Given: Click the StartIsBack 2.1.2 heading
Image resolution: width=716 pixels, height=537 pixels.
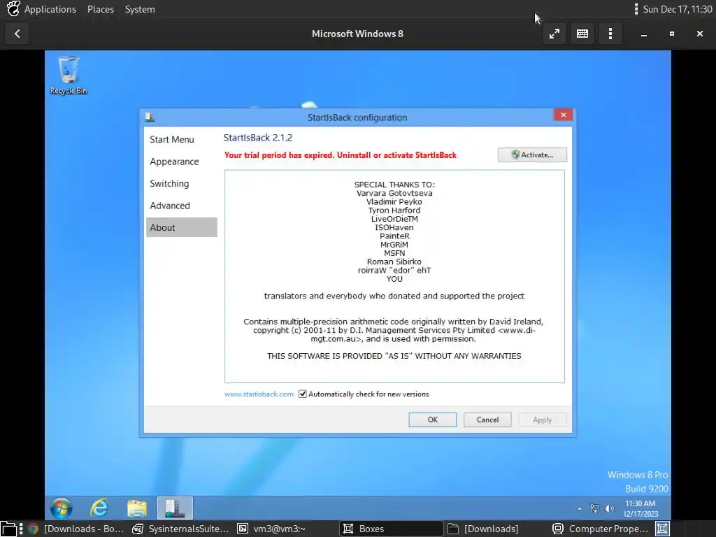Looking at the screenshot, I should click(257, 138).
